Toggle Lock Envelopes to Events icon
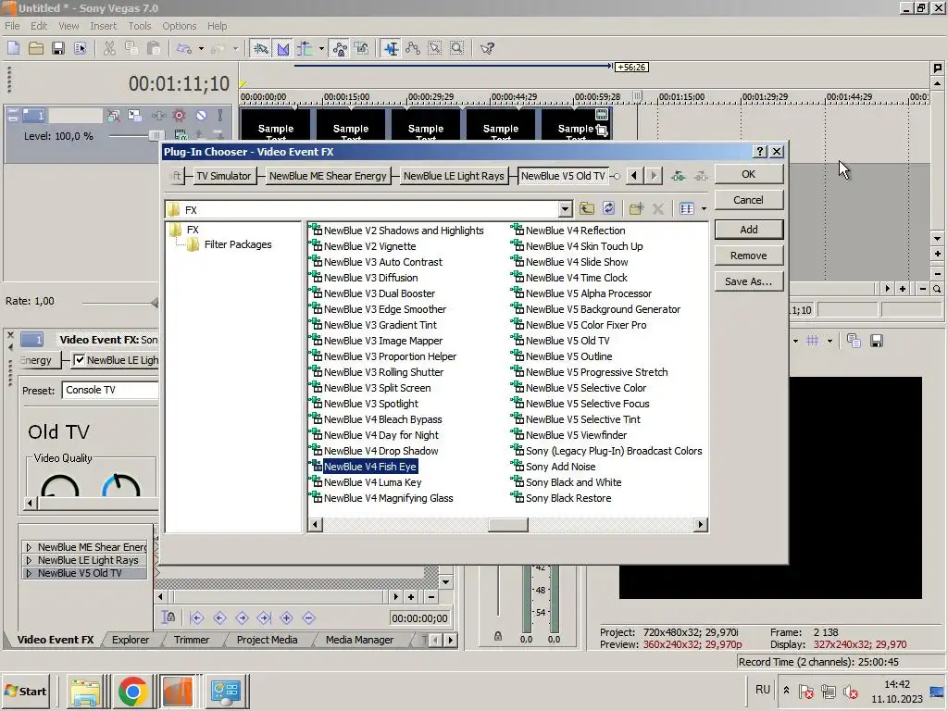The image size is (948, 711). tap(340, 48)
